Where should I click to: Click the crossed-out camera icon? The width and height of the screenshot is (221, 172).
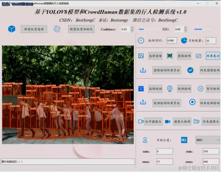point(197,121)
